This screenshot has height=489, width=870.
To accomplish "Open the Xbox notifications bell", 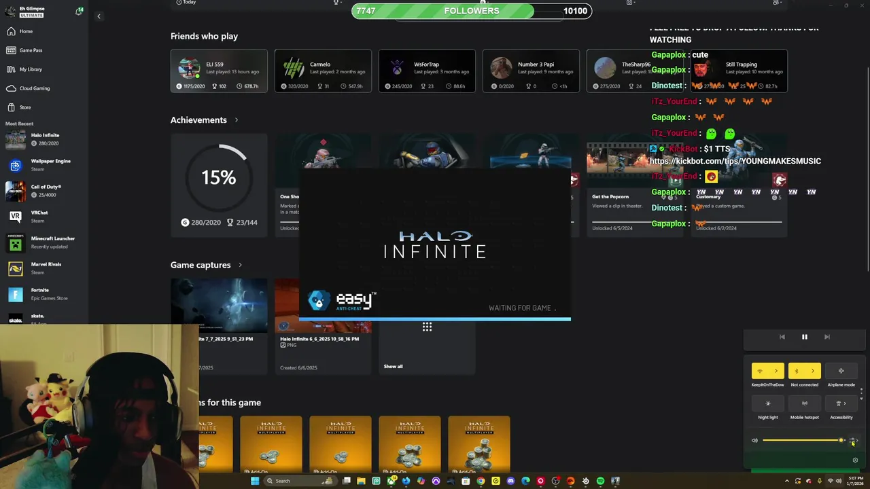I will coord(79,12).
